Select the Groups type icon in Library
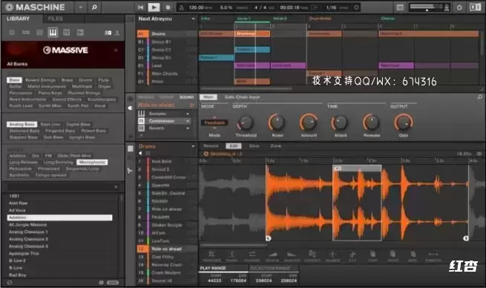This screenshot has width=486, height=288. point(26,32)
